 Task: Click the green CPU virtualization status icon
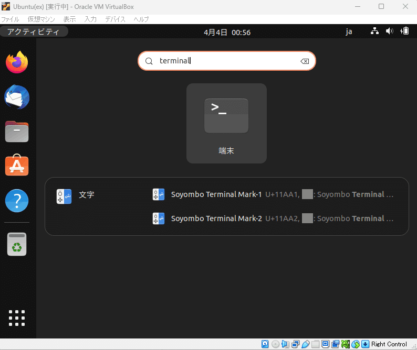(346, 344)
